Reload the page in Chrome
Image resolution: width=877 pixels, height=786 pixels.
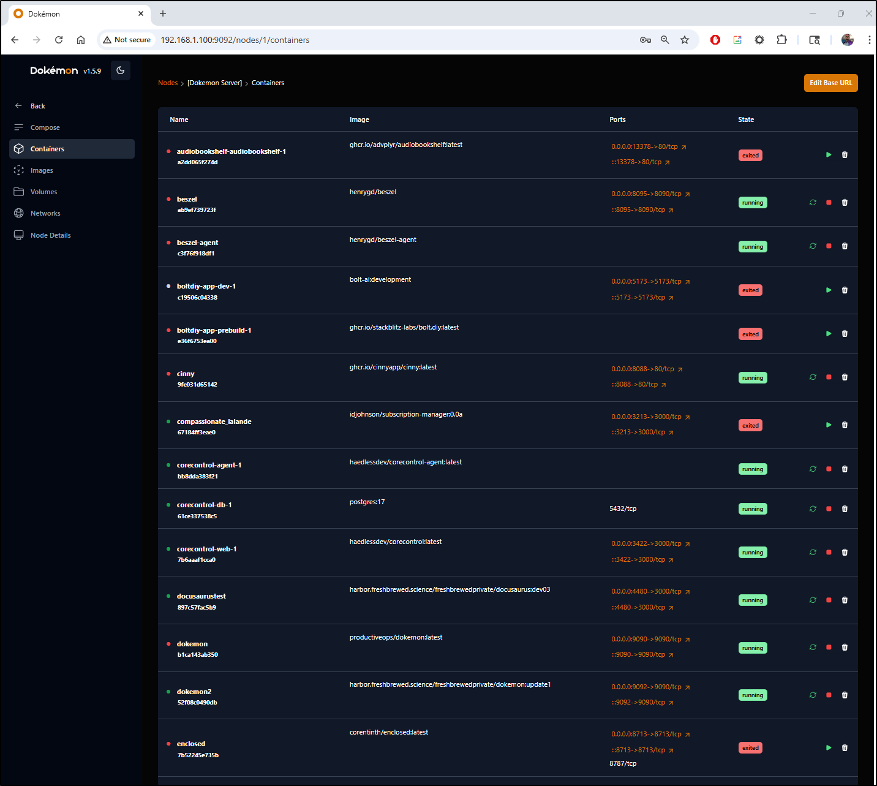59,40
